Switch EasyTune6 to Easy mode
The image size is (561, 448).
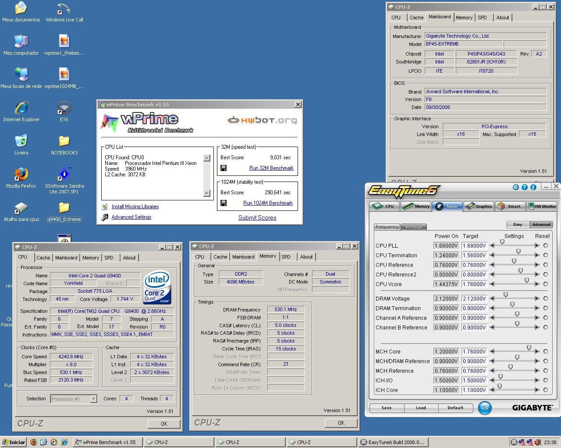[518, 224]
